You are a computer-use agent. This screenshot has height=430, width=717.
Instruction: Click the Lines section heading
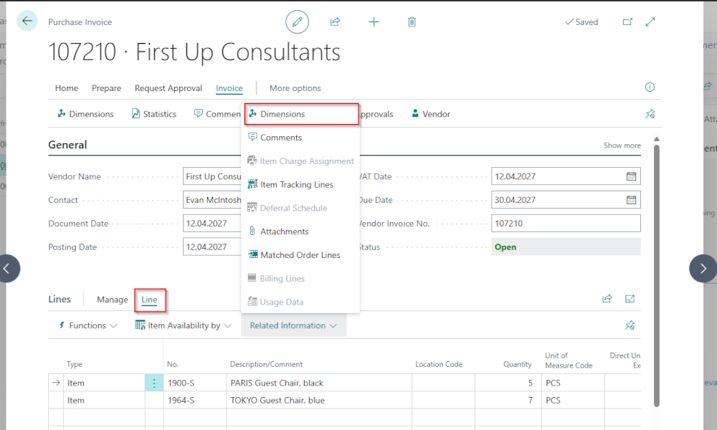point(60,300)
